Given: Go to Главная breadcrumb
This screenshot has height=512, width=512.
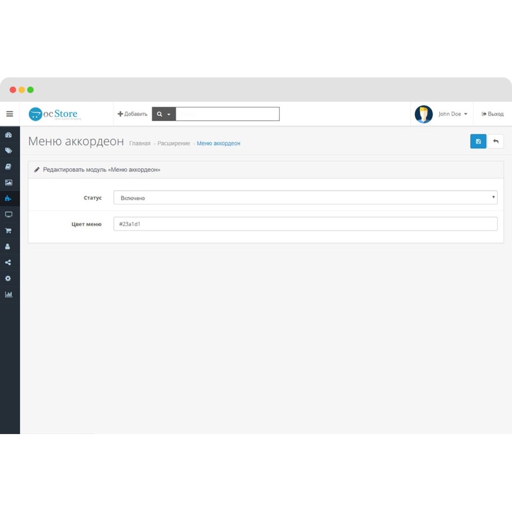Looking at the screenshot, I should tap(140, 143).
